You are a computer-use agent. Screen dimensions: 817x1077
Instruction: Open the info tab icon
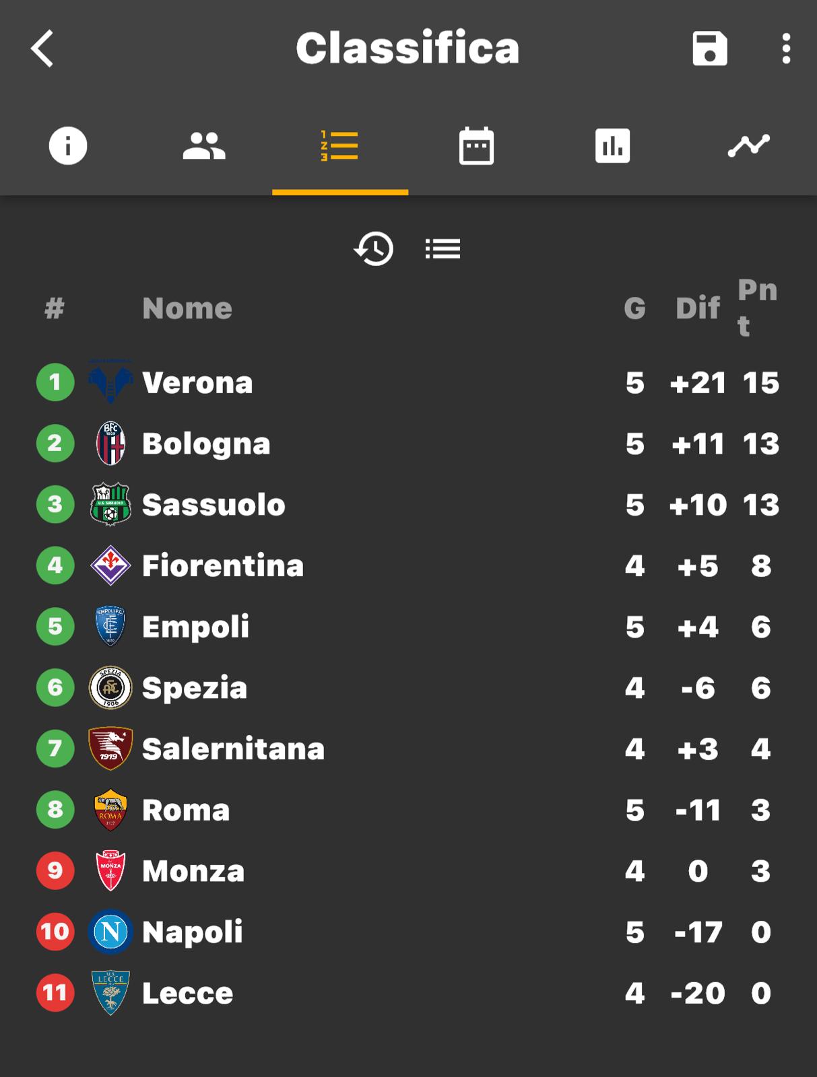(x=68, y=145)
